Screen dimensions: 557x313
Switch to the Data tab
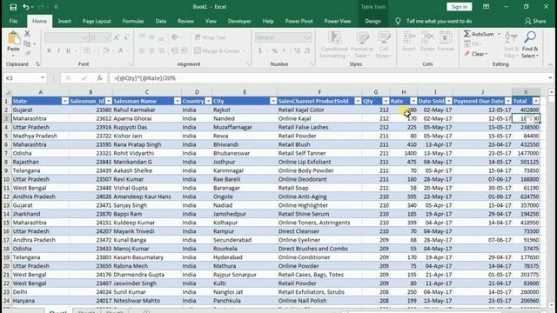click(160, 21)
